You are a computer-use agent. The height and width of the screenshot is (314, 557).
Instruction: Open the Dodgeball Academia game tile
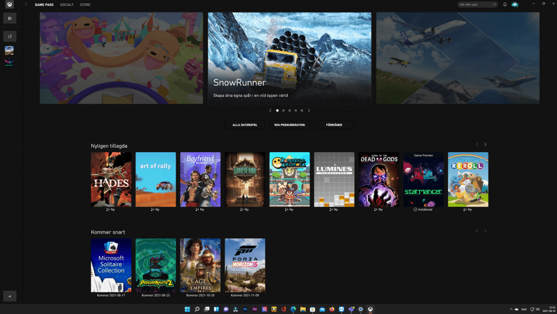pyautogui.click(x=289, y=179)
